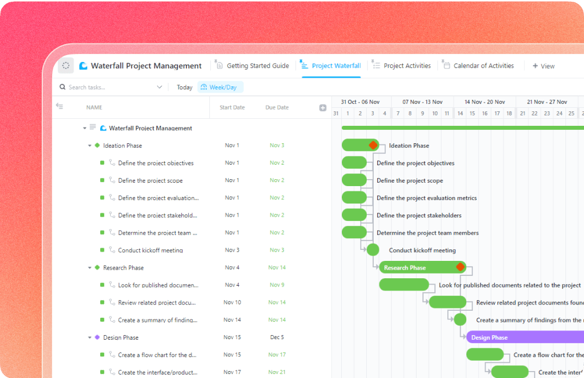Screen dimensions: 584x378
Task: Click the ClickUp logo beside Waterfall Project Management title
Action: pyautogui.click(x=83, y=66)
